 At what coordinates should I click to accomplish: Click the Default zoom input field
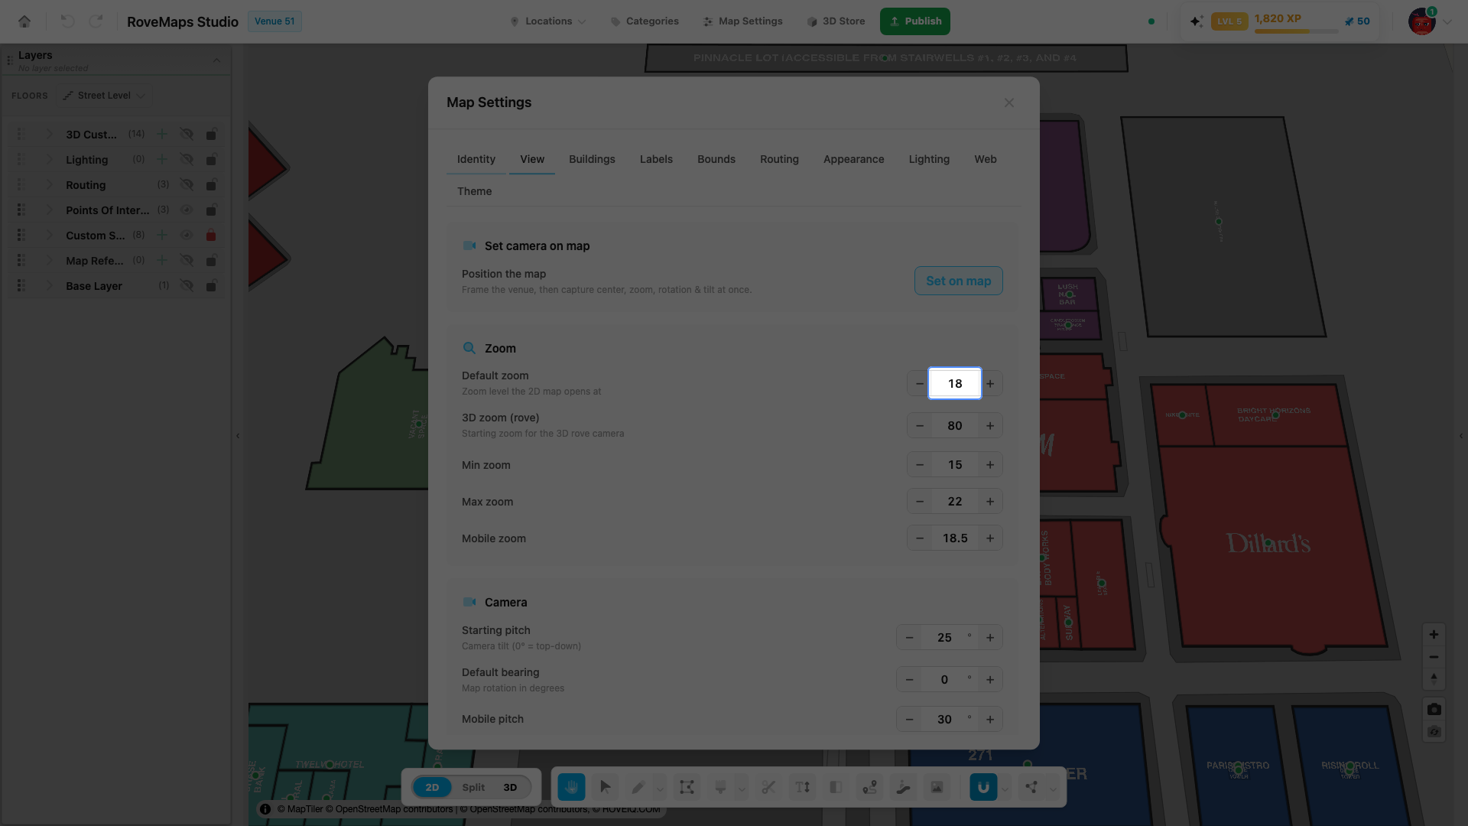click(x=955, y=383)
